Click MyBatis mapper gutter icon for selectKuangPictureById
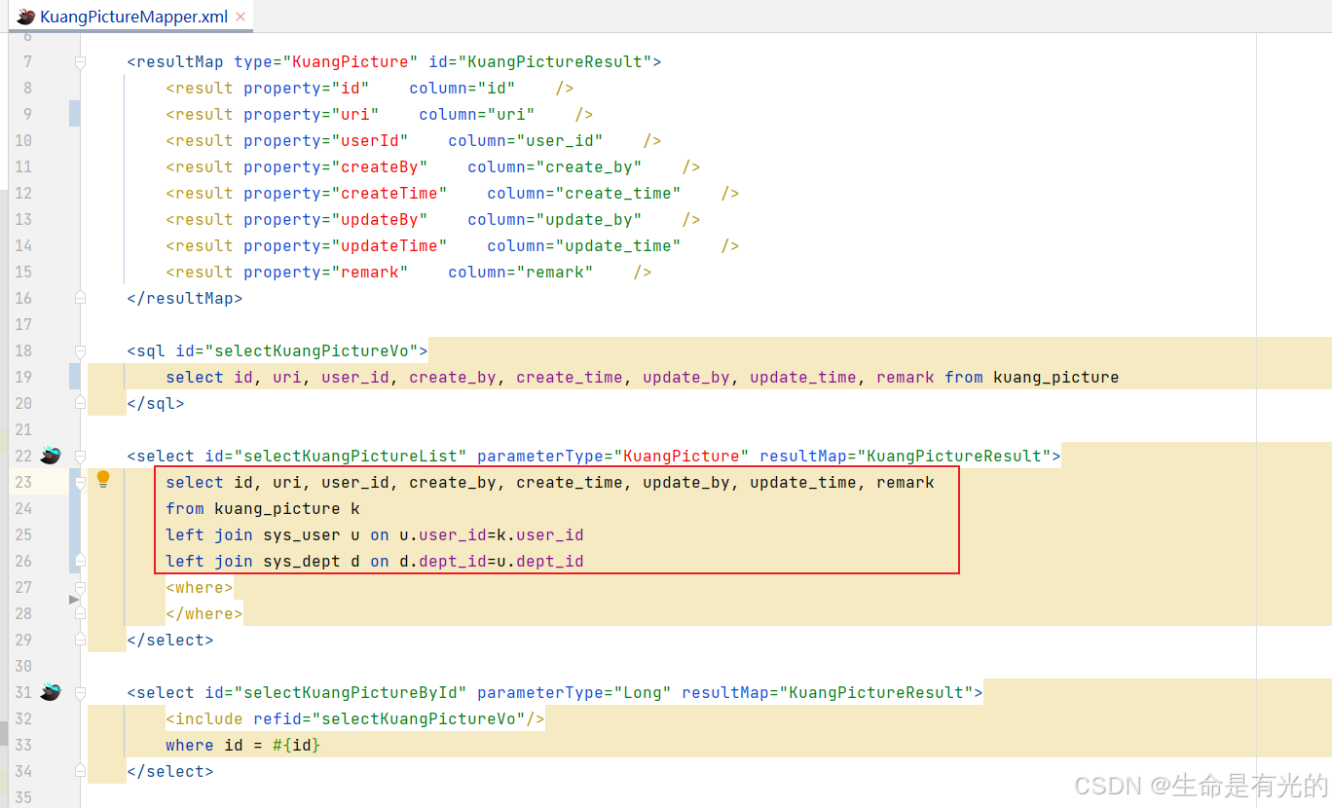The width and height of the screenshot is (1332, 808). (x=51, y=692)
